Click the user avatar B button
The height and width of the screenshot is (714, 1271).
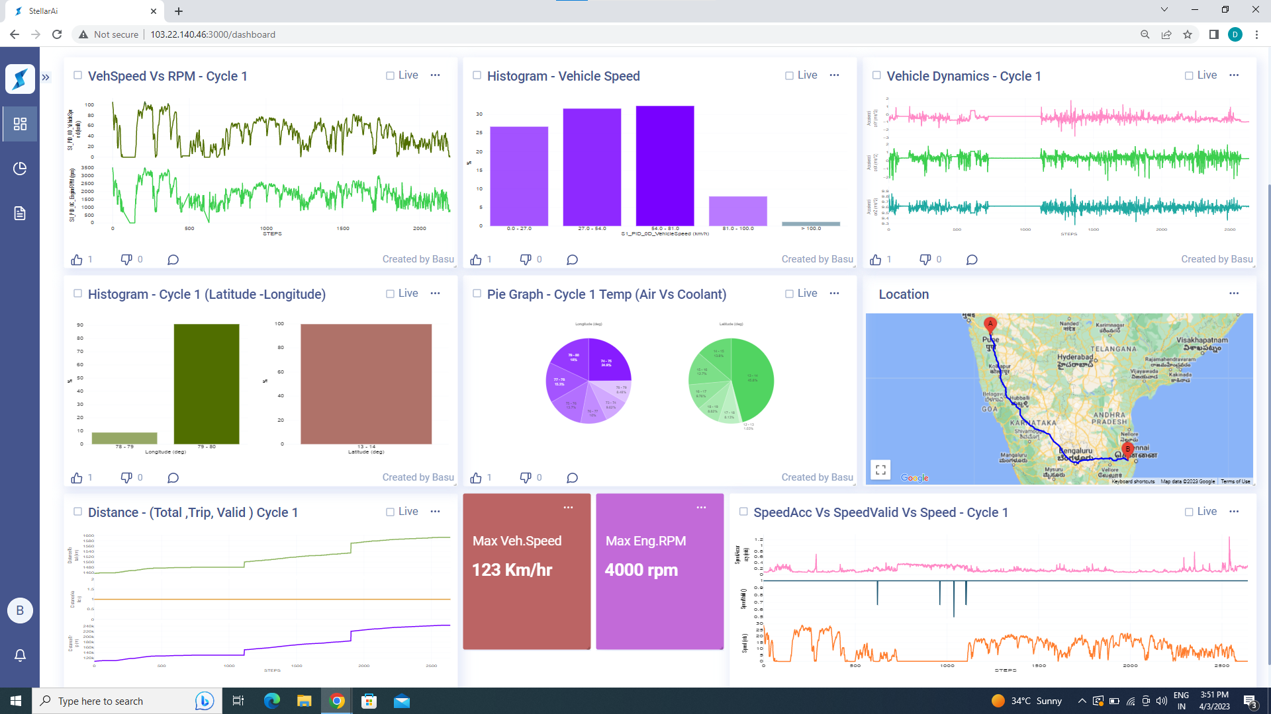pyautogui.click(x=20, y=610)
